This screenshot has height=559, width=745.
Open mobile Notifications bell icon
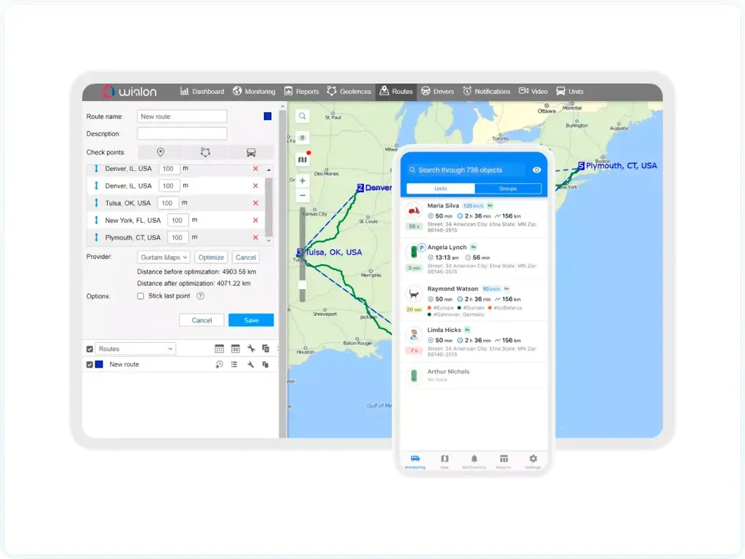click(474, 461)
